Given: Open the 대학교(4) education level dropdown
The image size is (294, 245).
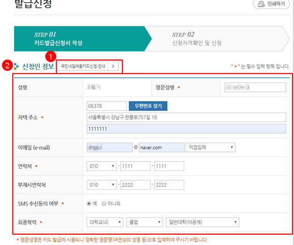Looking at the screenshot, I should pos(105,222).
